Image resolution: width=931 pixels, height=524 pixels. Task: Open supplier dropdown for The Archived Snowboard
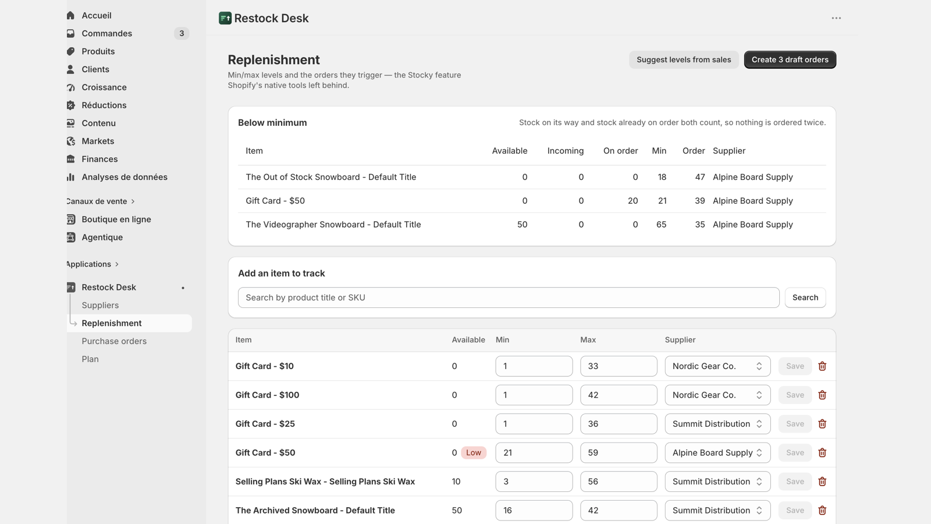coord(717,511)
